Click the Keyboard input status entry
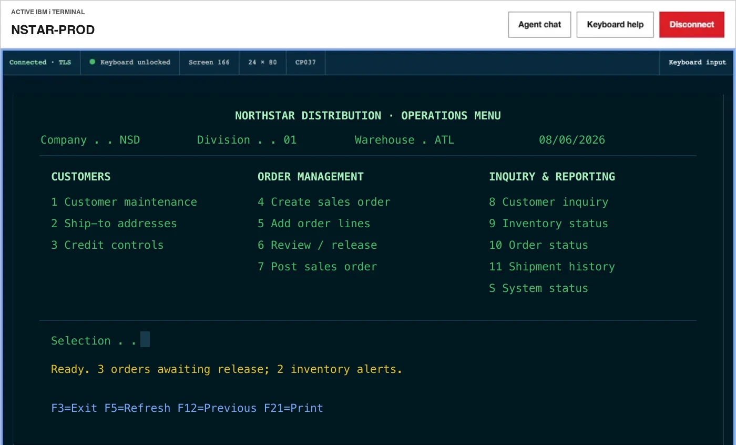The height and width of the screenshot is (445, 736). pos(697,62)
